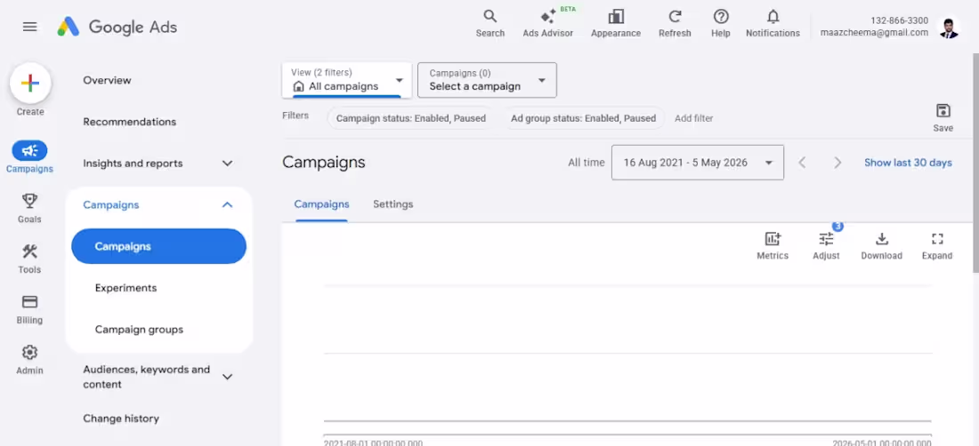Open the Adjust chart options
Viewport: 979px width, 446px height.
click(826, 245)
